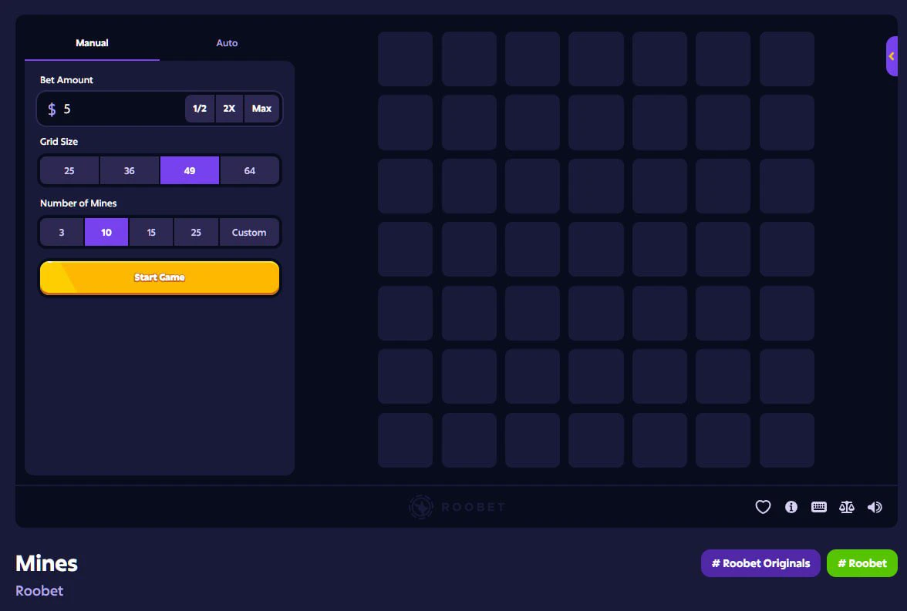Select grid size 64
907x611 pixels.
point(250,170)
